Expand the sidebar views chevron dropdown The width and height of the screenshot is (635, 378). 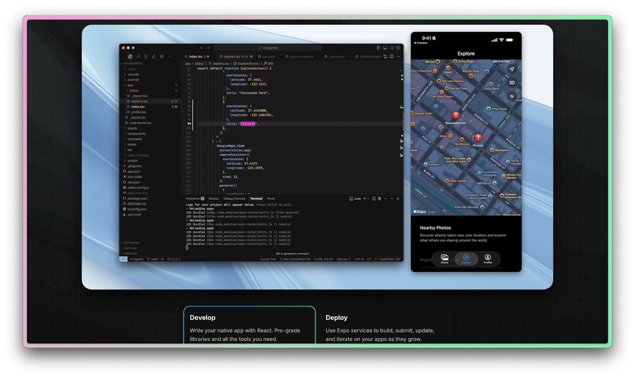pyautogui.click(x=170, y=57)
